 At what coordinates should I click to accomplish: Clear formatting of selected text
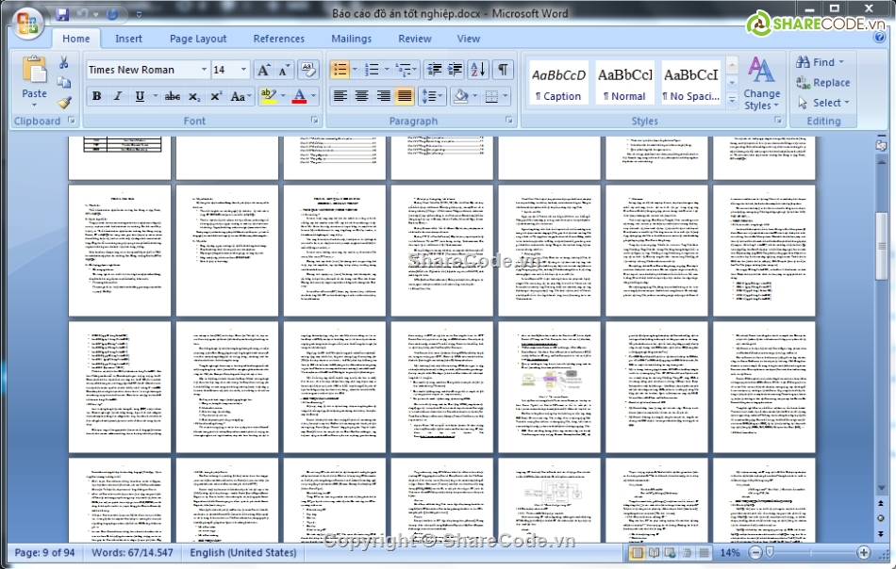click(308, 71)
